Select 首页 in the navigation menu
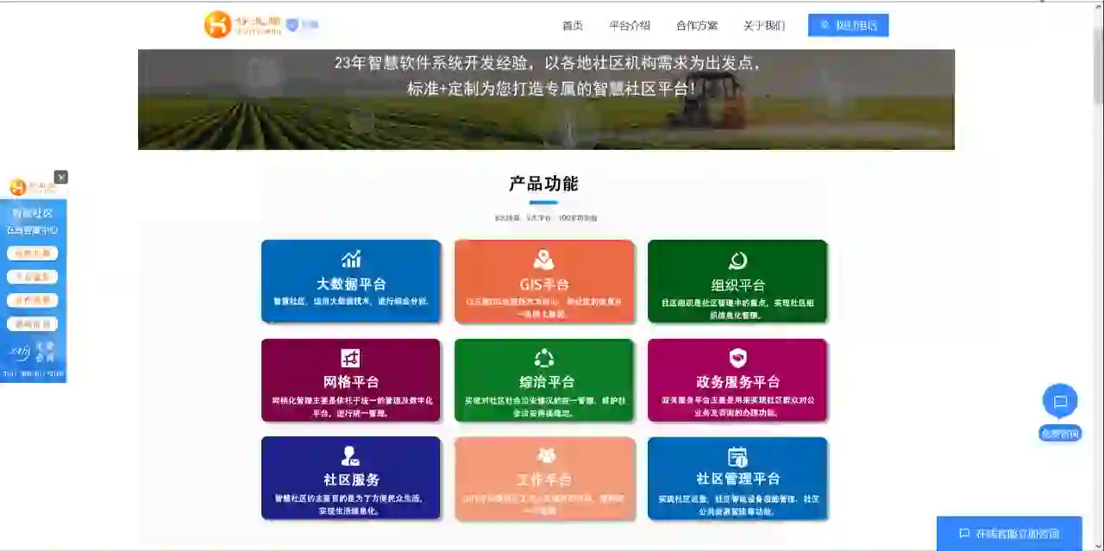 tap(572, 25)
